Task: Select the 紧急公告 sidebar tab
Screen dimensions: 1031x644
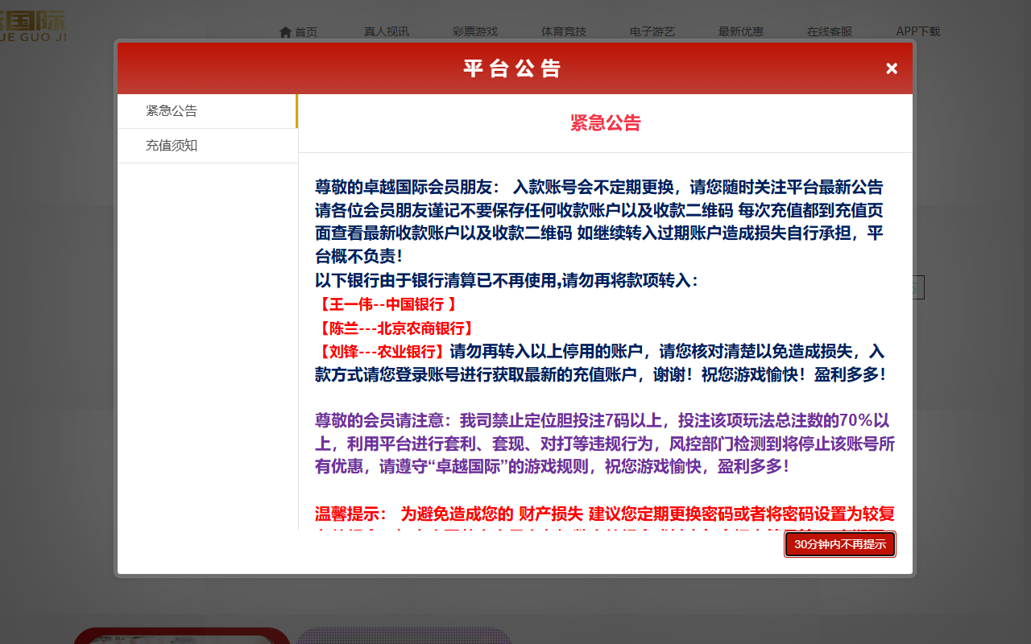Action: point(207,111)
